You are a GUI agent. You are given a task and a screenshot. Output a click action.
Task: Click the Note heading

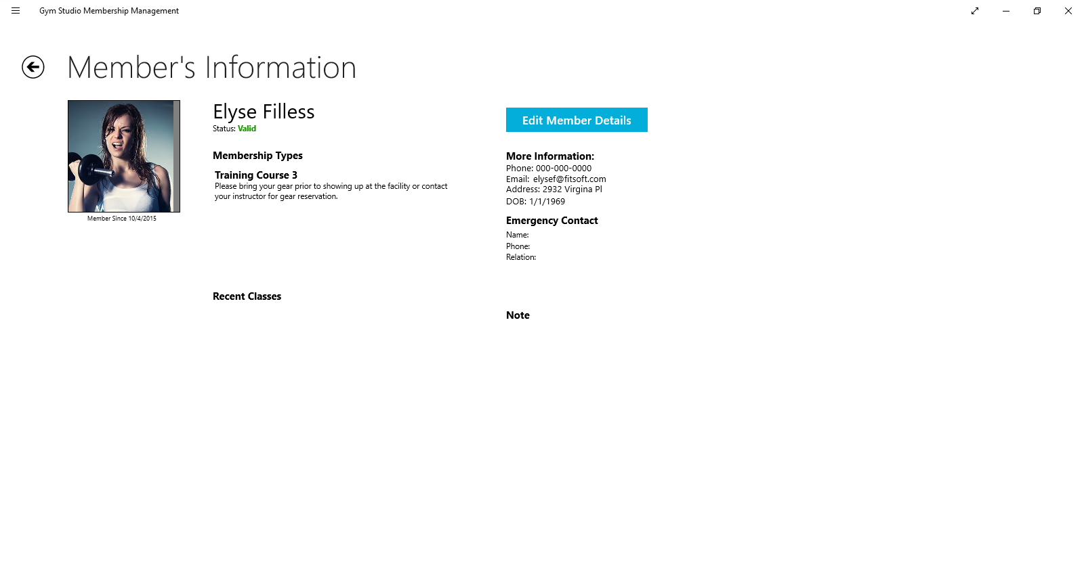[x=518, y=315]
